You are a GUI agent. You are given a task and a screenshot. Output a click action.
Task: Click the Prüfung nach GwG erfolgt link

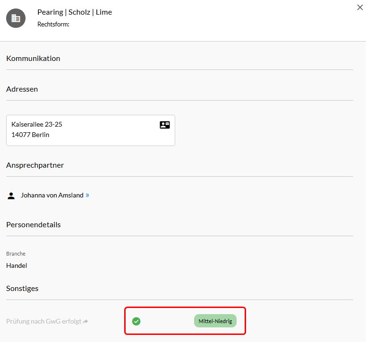(x=43, y=322)
